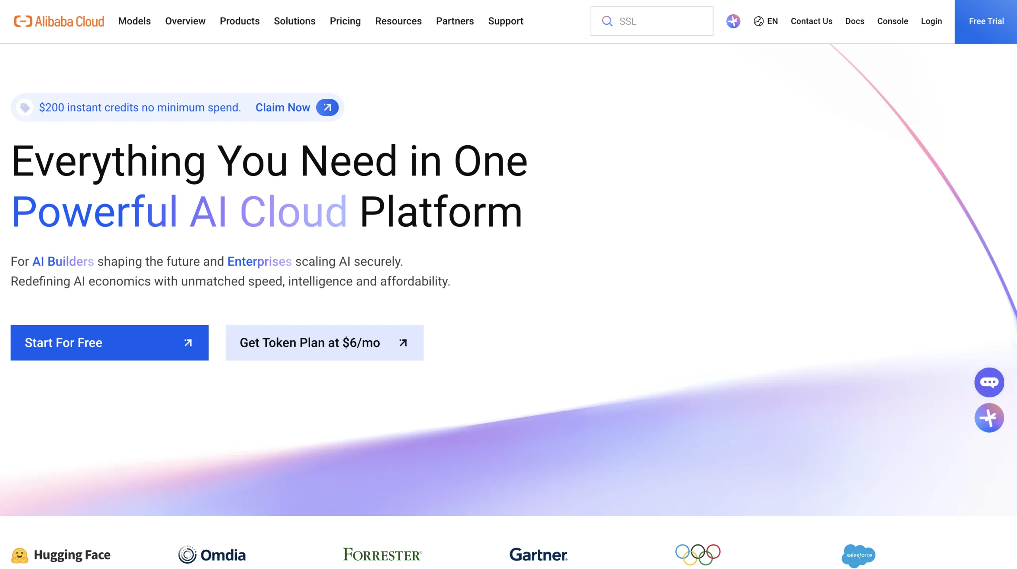This screenshot has height=569, width=1017.
Task: Expand the EN language selector
Action: [766, 21]
